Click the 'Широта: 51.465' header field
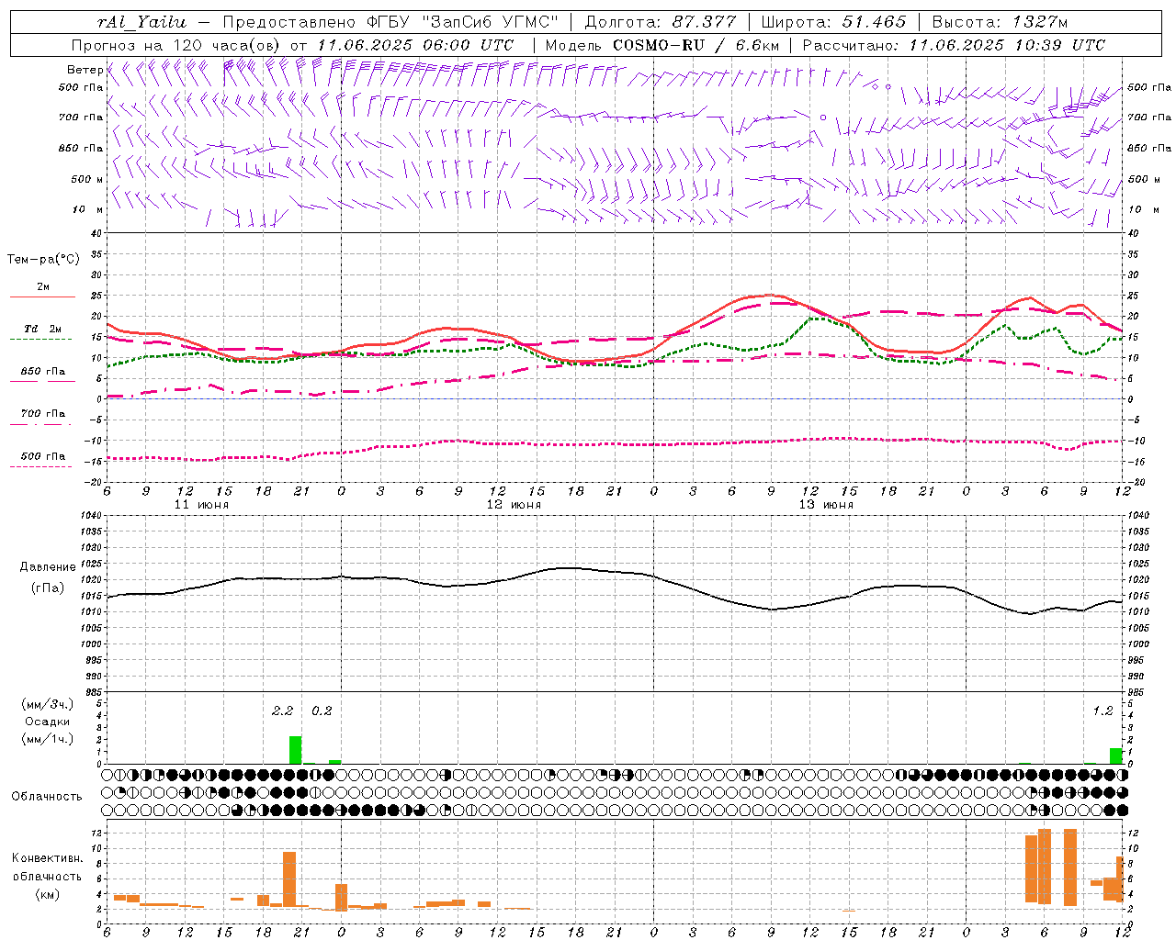This screenshot has height=940, width=1176. point(833,22)
